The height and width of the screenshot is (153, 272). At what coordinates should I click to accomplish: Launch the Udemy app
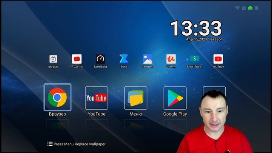click(171, 59)
